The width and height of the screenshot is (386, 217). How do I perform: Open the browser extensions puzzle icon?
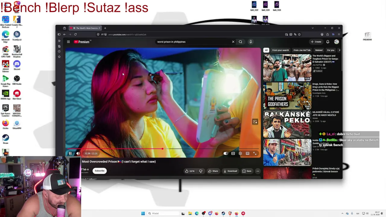click(x=327, y=34)
